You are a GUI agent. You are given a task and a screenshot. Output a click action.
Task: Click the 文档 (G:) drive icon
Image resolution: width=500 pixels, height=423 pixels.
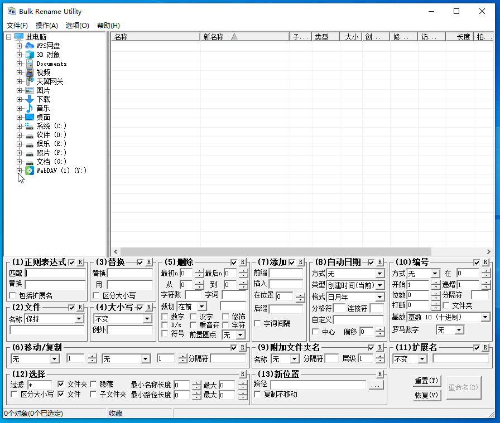[x=30, y=162]
